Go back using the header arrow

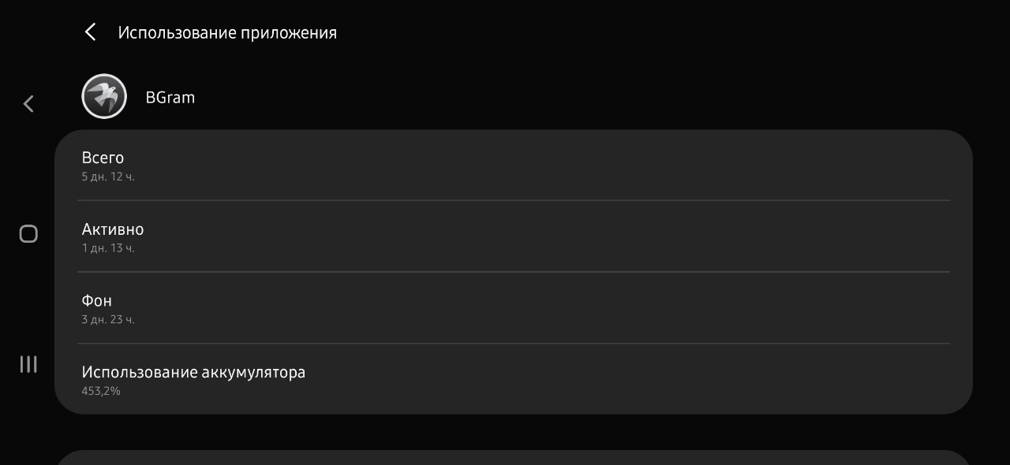coord(91,32)
